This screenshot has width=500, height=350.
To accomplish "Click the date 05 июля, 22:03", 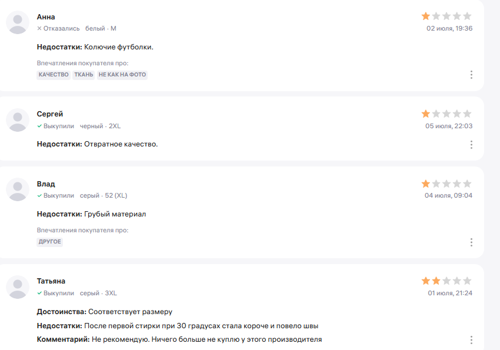I will 449,126.
